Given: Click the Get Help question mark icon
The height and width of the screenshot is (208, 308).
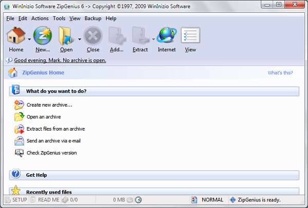Looking at the screenshot, I should [16, 174].
